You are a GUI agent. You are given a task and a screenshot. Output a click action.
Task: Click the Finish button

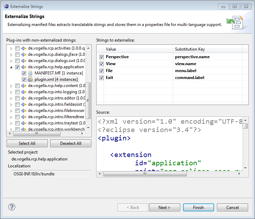tap(198, 208)
